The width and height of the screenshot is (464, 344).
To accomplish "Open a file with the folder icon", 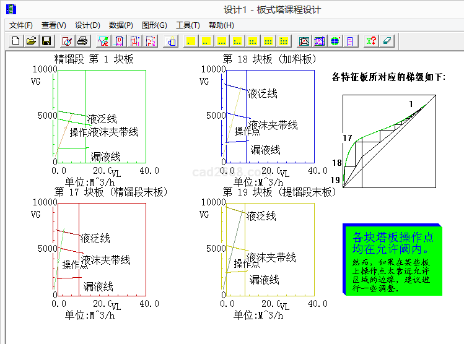I will [x=31, y=41].
